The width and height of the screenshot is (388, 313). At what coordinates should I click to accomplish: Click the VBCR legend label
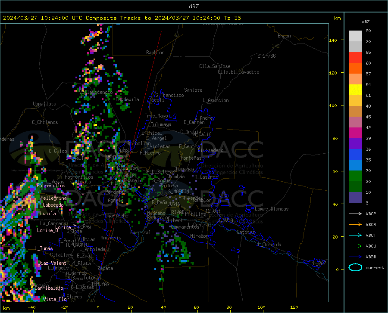371,225
